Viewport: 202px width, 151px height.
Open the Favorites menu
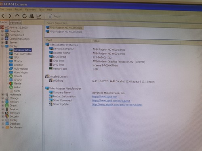click(30, 10)
